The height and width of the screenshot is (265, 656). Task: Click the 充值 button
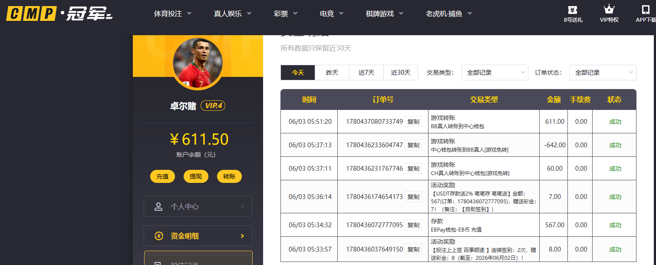[x=162, y=176]
